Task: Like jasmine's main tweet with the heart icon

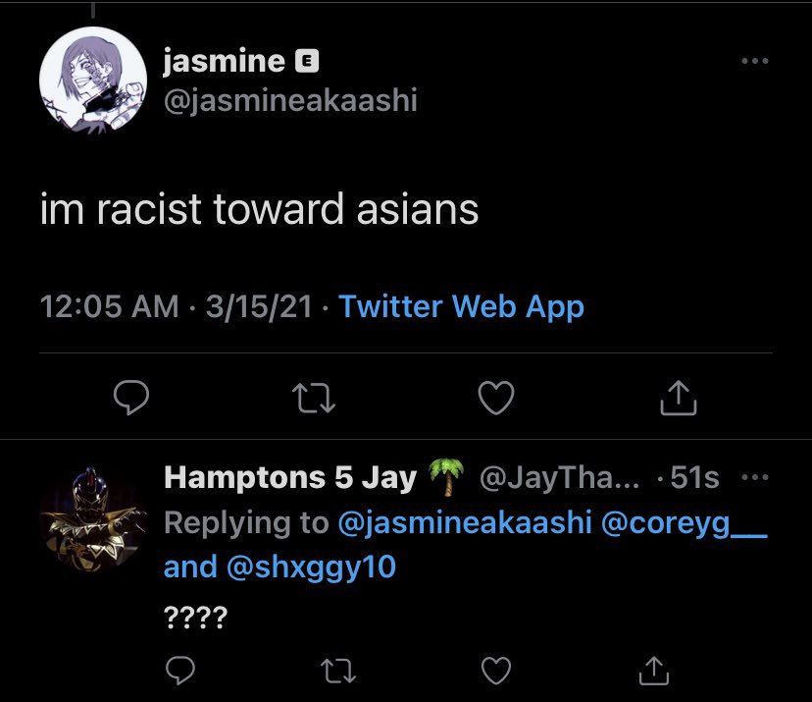Action: tap(496, 398)
